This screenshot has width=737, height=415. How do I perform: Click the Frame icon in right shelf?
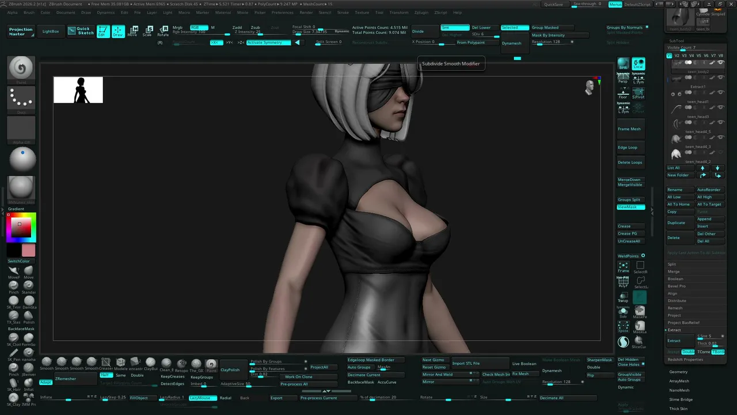(623, 267)
